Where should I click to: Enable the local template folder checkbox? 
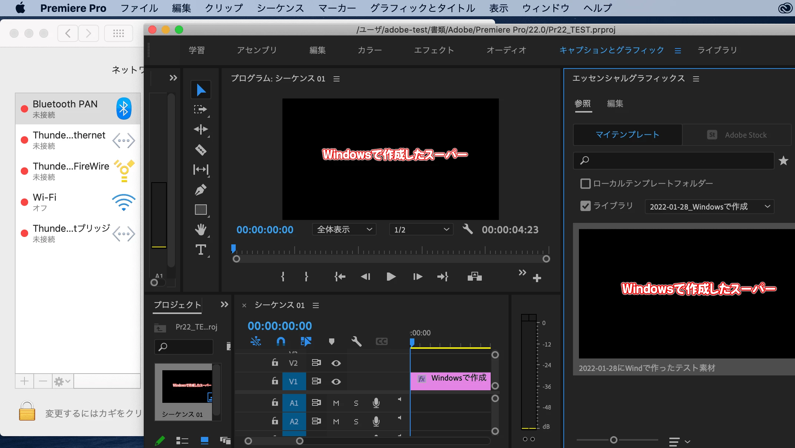point(585,183)
